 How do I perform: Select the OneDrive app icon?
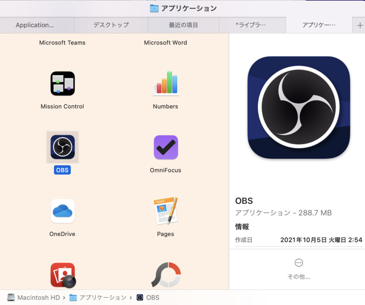pos(63,211)
